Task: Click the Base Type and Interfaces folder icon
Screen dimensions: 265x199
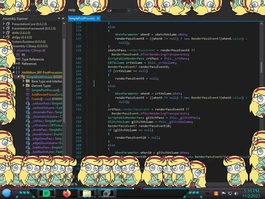Action: [x=28, y=81]
